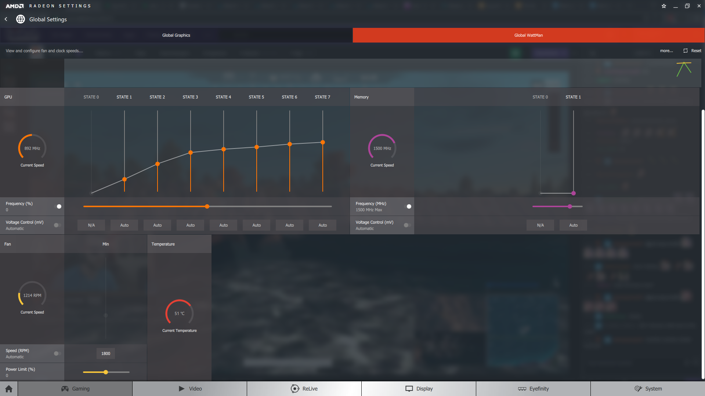This screenshot has height=396, width=705.
Task: Go back using the back arrow
Action: tap(6, 19)
